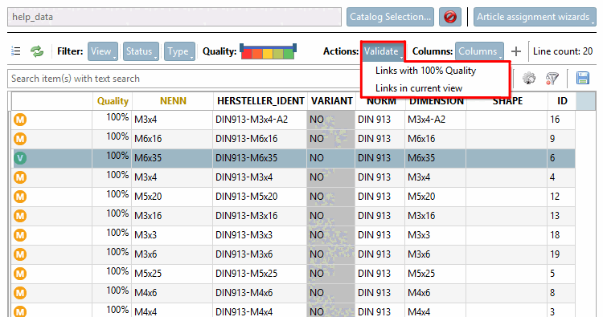Click the M status icon for M5x20 row
Image resolution: width=603 pixels, height=317 pixels.
point(20,197)
